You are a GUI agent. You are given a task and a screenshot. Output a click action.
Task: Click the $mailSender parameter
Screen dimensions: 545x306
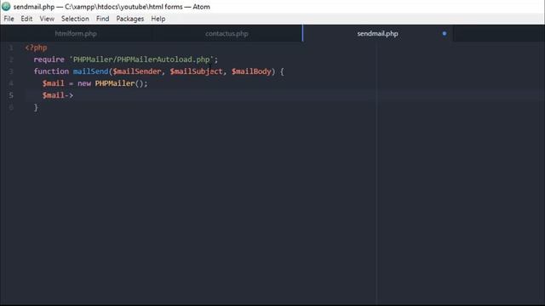(137, 71)
